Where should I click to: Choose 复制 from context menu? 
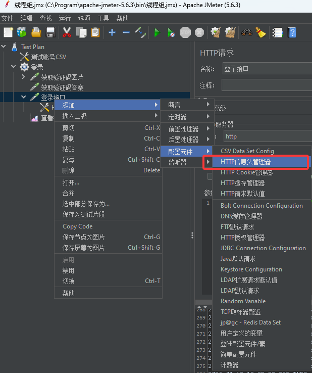click(108, 138)
